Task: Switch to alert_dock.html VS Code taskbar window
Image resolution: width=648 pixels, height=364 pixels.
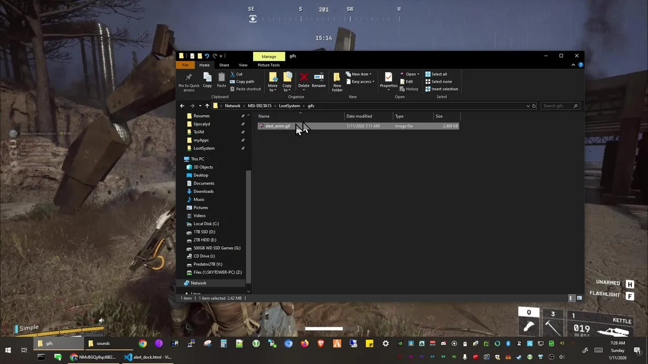Action: [x=148, y=357]
